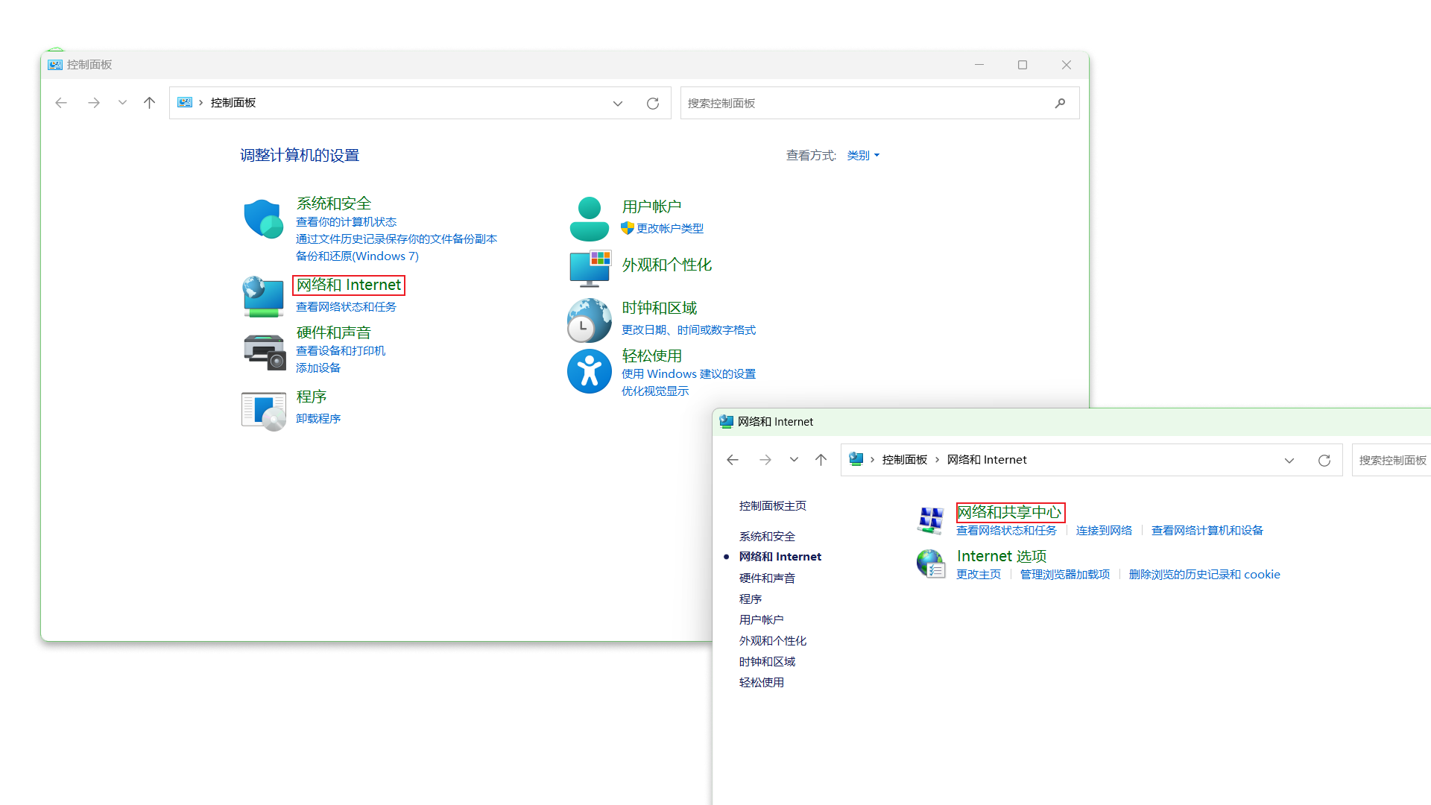The width and height of the screenshot is (1431, 805).
Task: Click 删除浏览的历史记录和 cookie
Action: tap(1204, 574)
